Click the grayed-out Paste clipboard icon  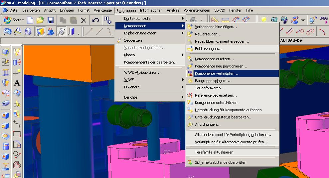point(73,20)
